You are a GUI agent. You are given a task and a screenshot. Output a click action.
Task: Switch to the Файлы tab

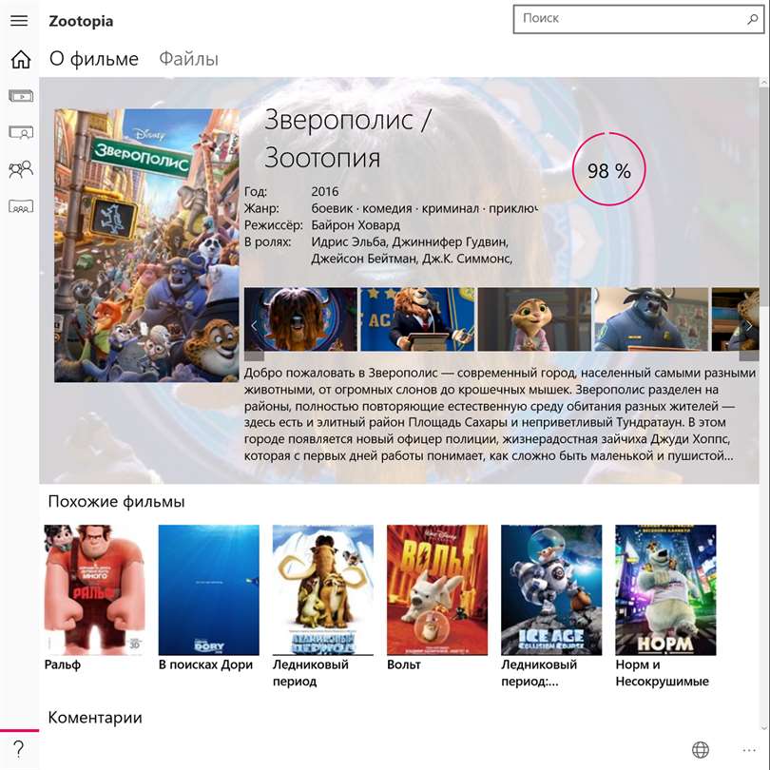(188, 59)
